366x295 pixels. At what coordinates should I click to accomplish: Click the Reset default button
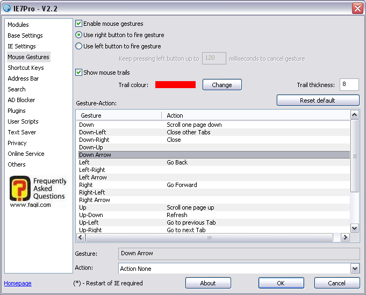[x=318, y=100]
